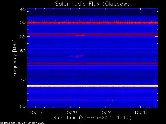The width and height of the screenshot is (166, 124).
Task: Click the 15:28 time axis label
Action: tap(141, 113)
